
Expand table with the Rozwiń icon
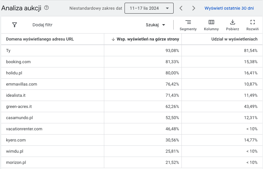252,22
